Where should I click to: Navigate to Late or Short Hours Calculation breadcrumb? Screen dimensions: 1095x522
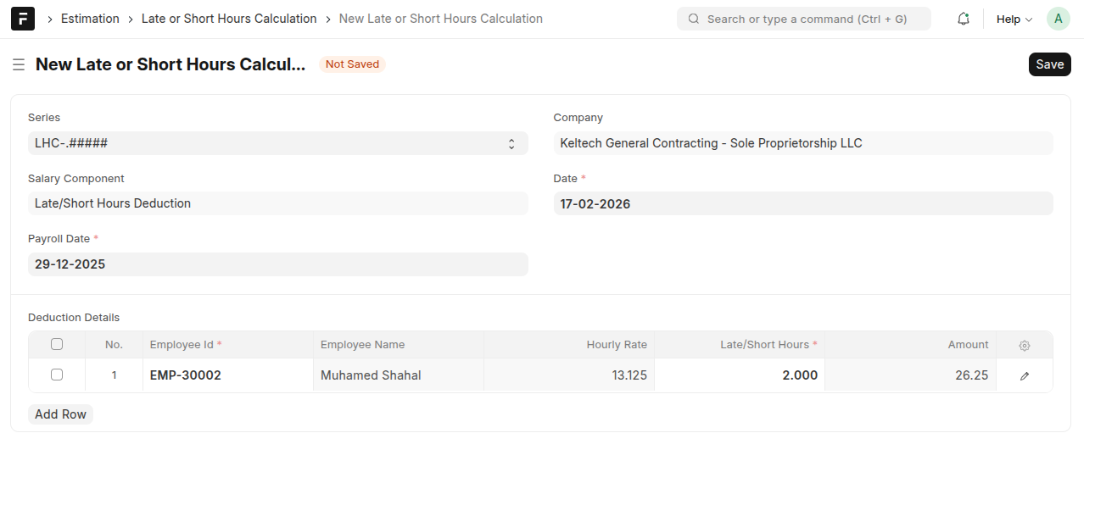coord(228,19)
